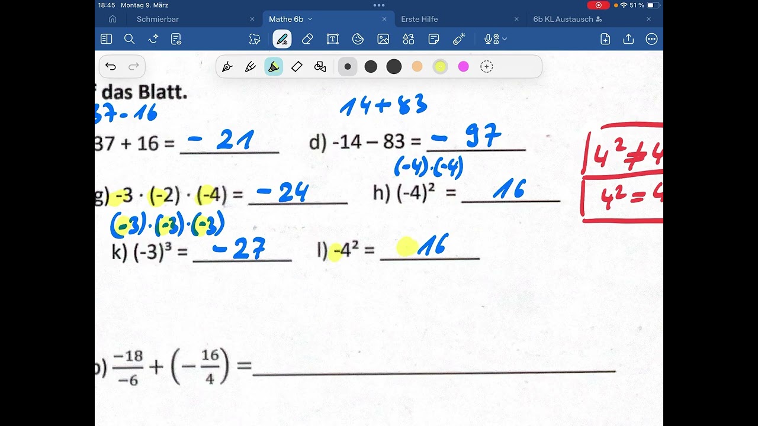Select the sticky note tool
Viewport: 758px width, 426px height.
(x=433, y=39)
